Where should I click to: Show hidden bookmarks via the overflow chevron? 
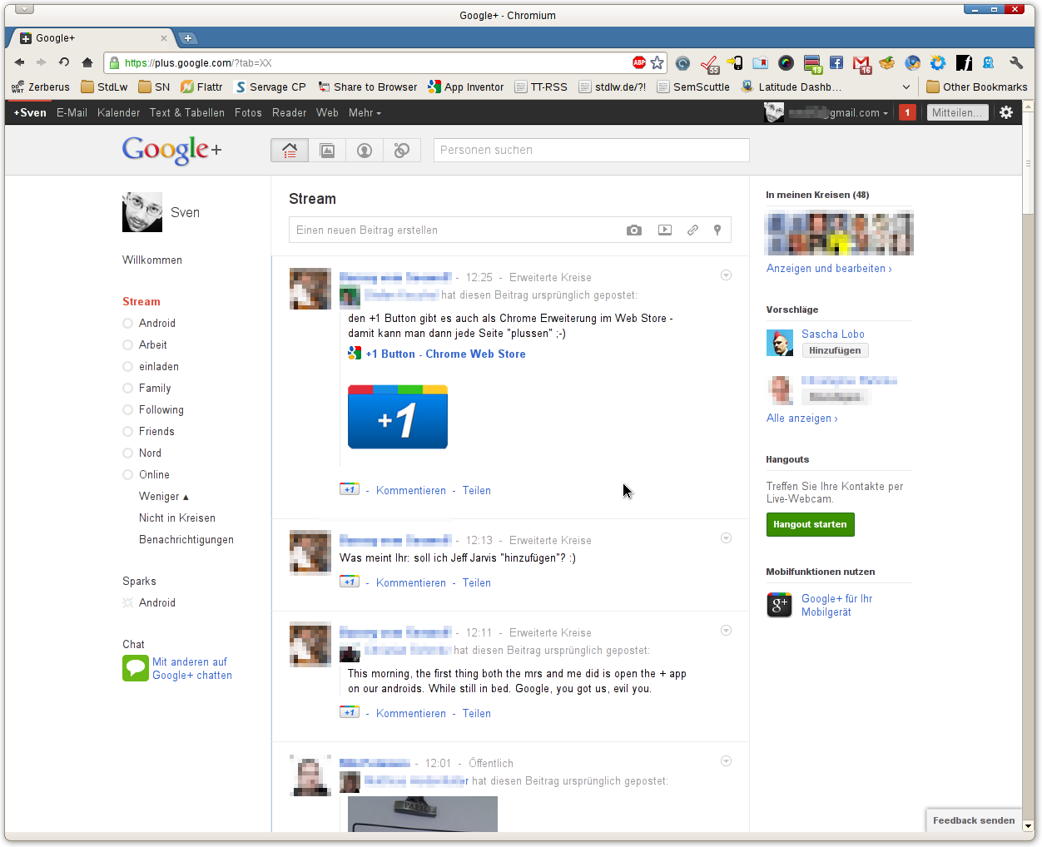click(x=906, y=87)
